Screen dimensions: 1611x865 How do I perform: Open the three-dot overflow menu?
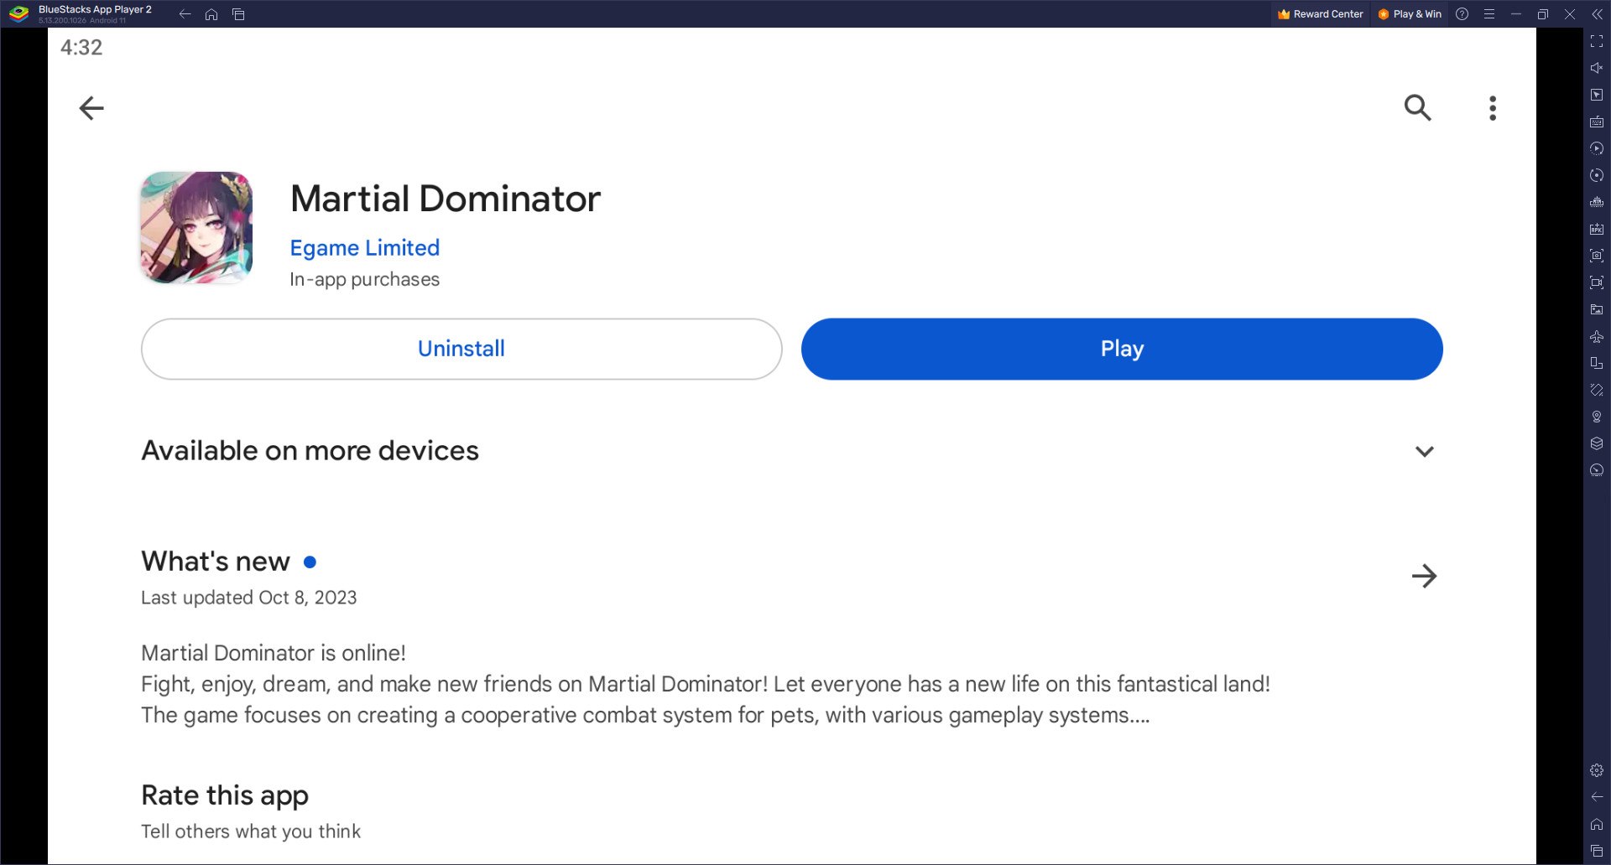[x=1493, y=108]
